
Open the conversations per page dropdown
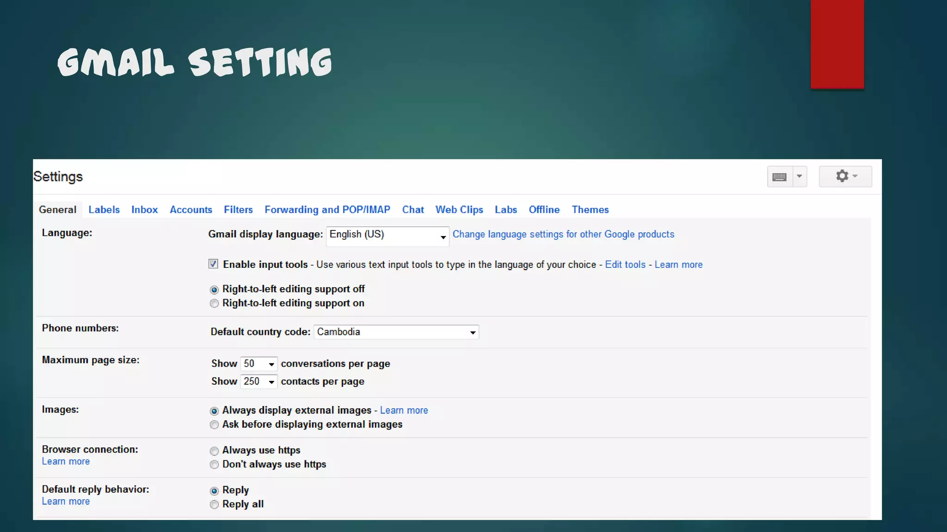pyautogui.click(x=259, y=364)
